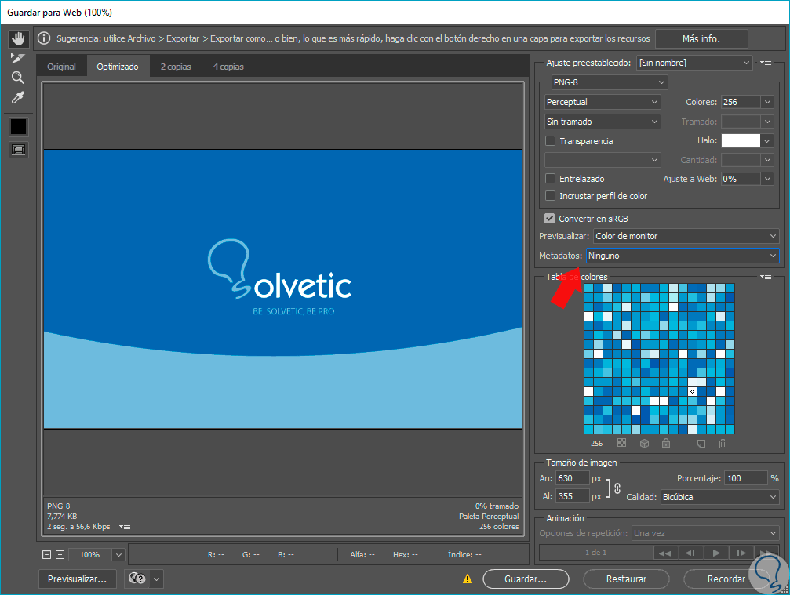790x595 pixels.
Task: Select the highlighted diamond-marked color swatch
Action: click(692, 391)
